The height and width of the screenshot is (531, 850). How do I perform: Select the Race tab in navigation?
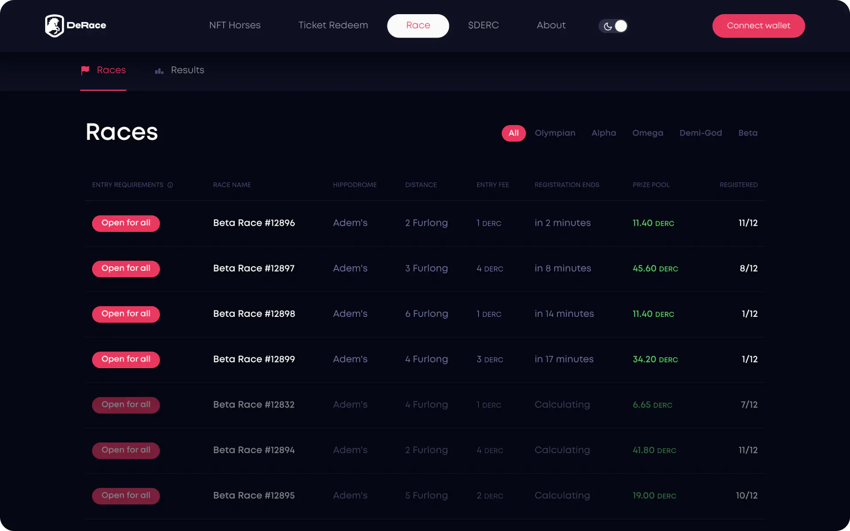coord(417,26)
